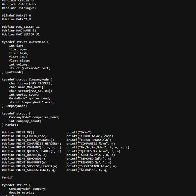
Task: Click the MARKET_H ifndef line
Action: coord(16,15)
